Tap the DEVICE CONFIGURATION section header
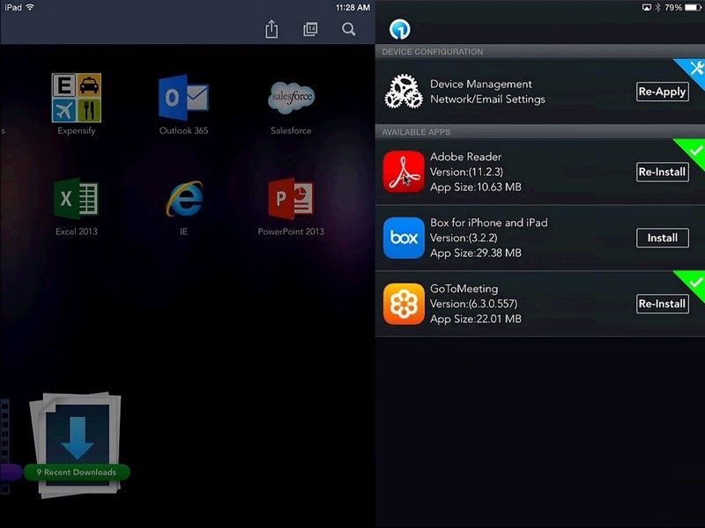The image size is (705, 528). coord(433,52)
